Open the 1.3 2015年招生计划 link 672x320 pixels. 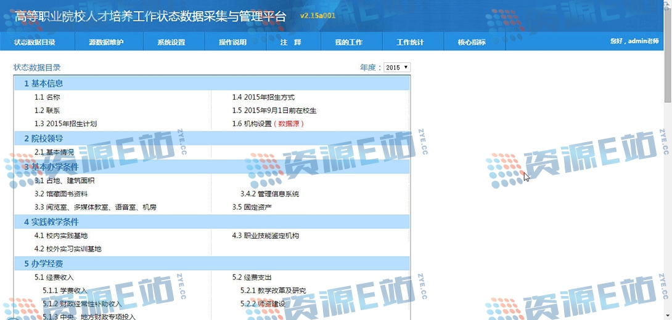coord(65,124)
